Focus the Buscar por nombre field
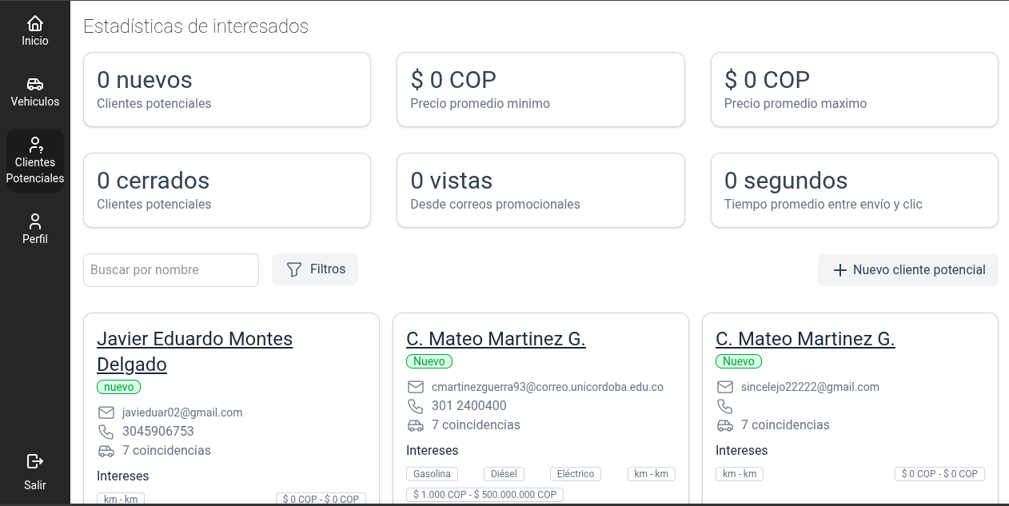 pos(171,270)
